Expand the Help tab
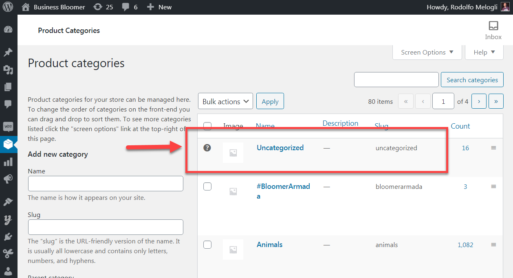Screen dimensions: 513x278 [484, 52]
